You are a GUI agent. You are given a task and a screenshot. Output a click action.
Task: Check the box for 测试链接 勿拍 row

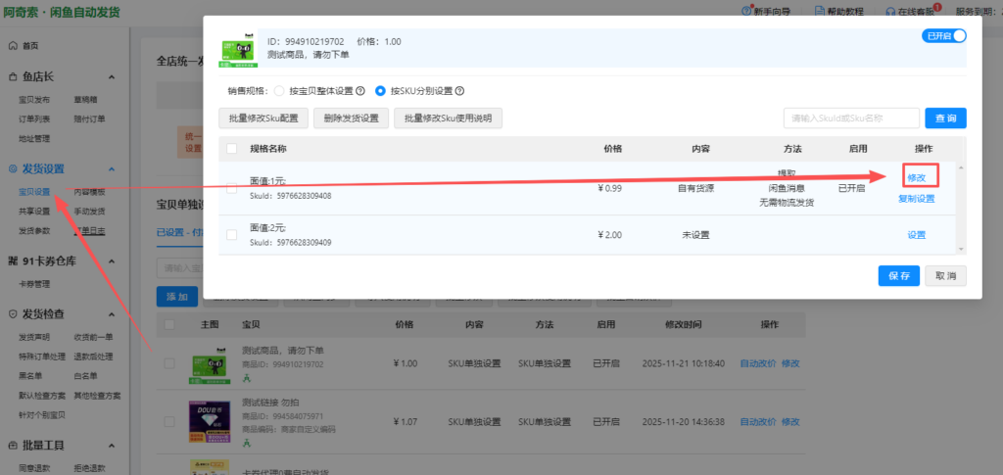tap(169, 422)
